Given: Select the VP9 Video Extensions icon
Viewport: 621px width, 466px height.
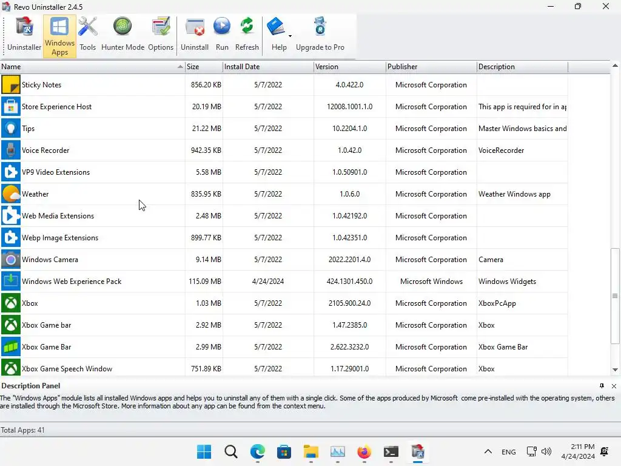Looking at the screenshot, I should tap(11, 172).
